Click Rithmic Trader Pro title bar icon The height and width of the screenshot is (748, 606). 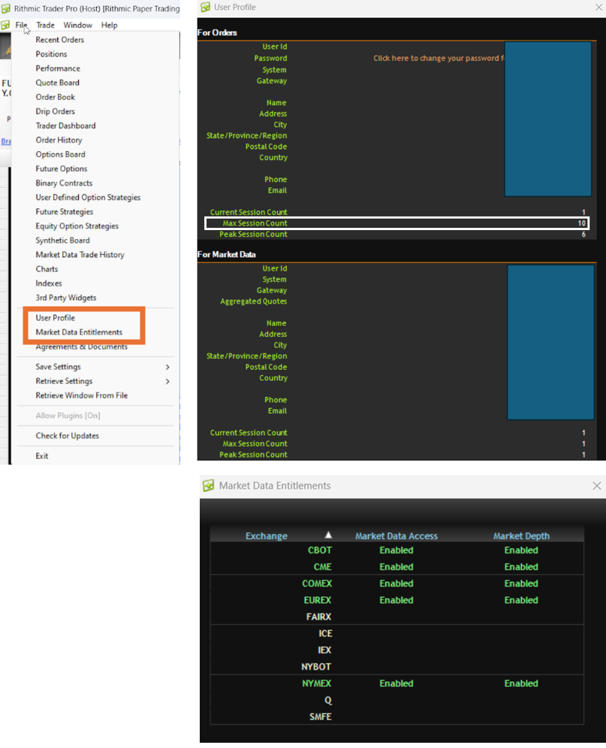pos(6,8)
